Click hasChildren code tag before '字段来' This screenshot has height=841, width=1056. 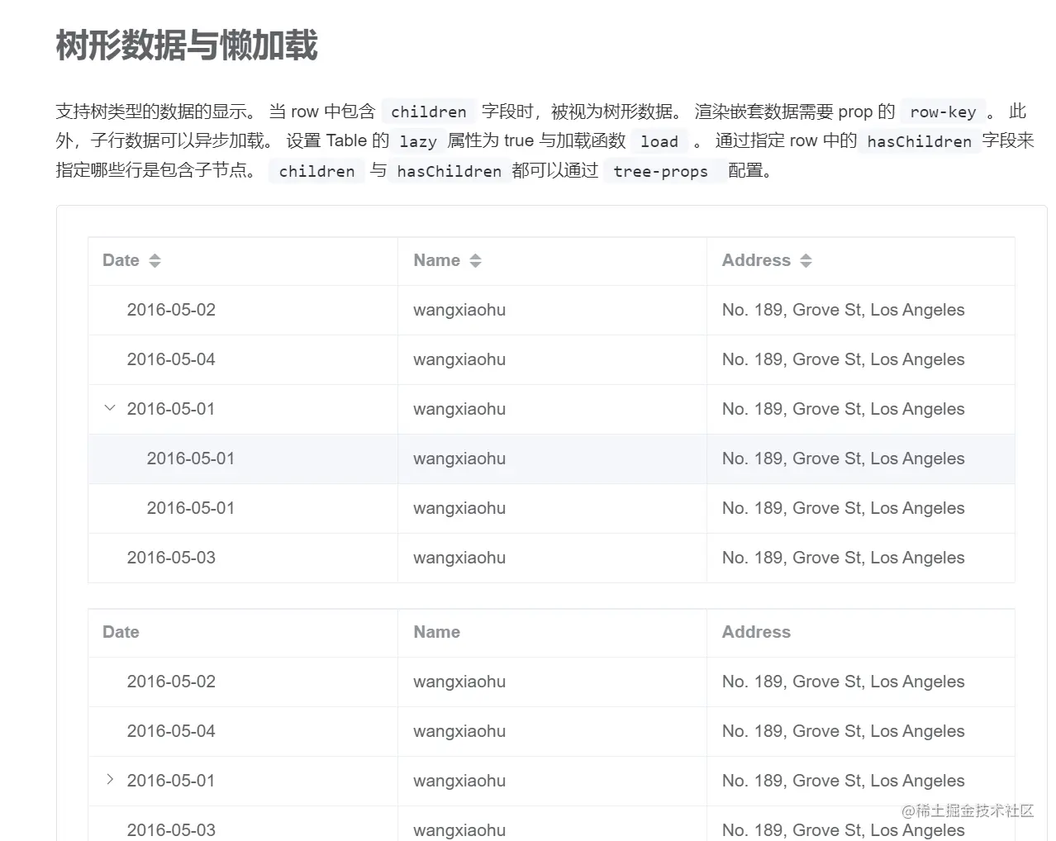pyautogui.click(x=919, y=141)
